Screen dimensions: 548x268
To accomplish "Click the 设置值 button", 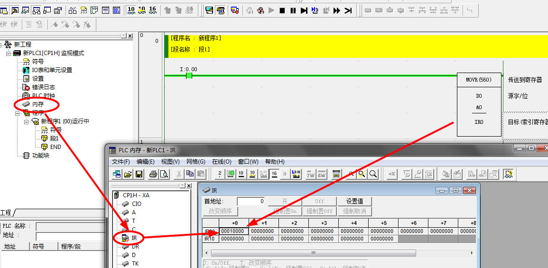I will (x=354, y=201).
